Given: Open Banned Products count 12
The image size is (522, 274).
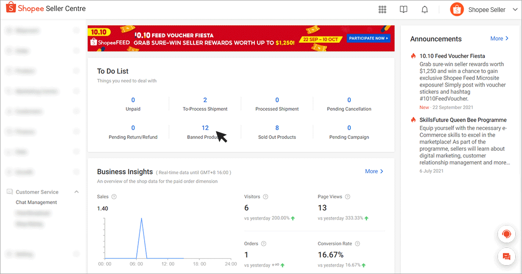Looking at the screenshot, I should click(205, 128).
